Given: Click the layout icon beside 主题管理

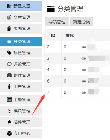Looking at the screenshot, I should pos(9,99).
